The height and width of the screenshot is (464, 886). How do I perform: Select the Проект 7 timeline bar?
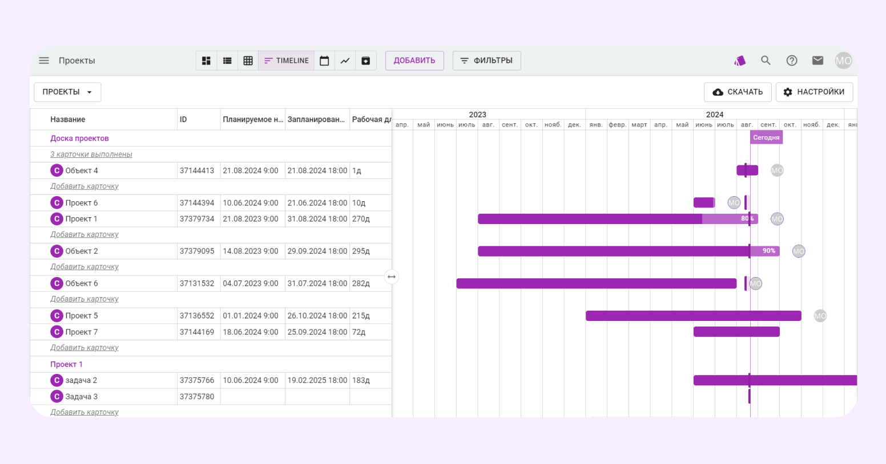(736, 332)
